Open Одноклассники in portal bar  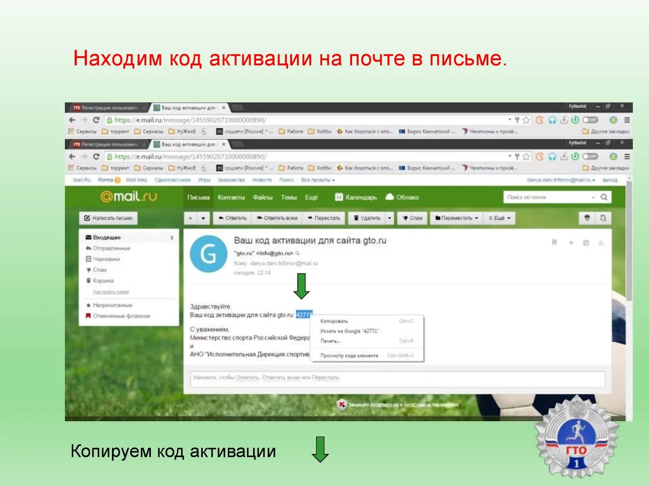click(173, 180)
